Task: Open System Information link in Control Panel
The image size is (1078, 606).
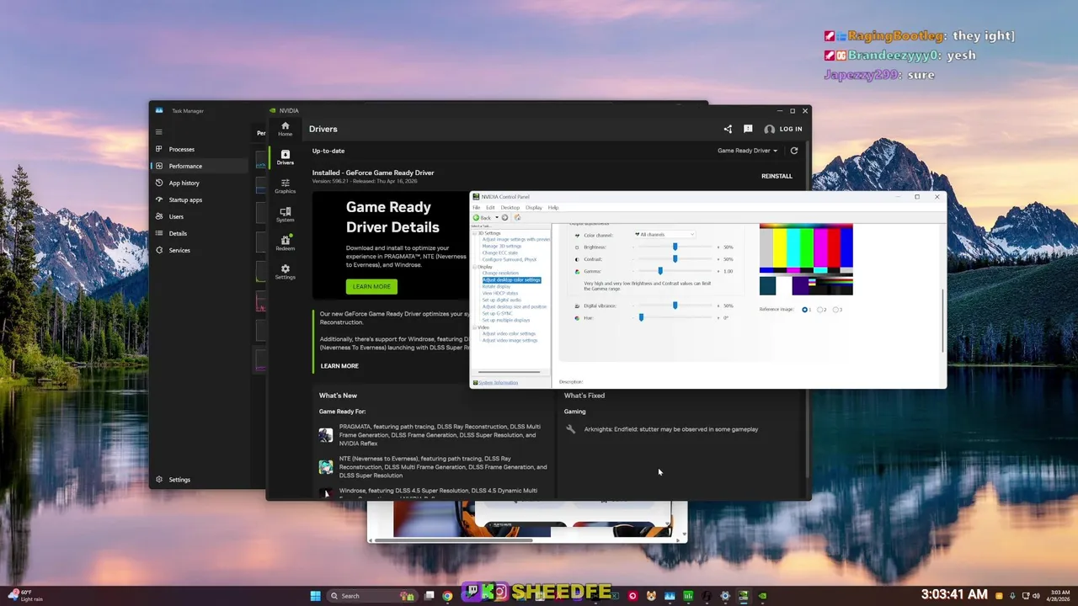Action: (499, 383)
